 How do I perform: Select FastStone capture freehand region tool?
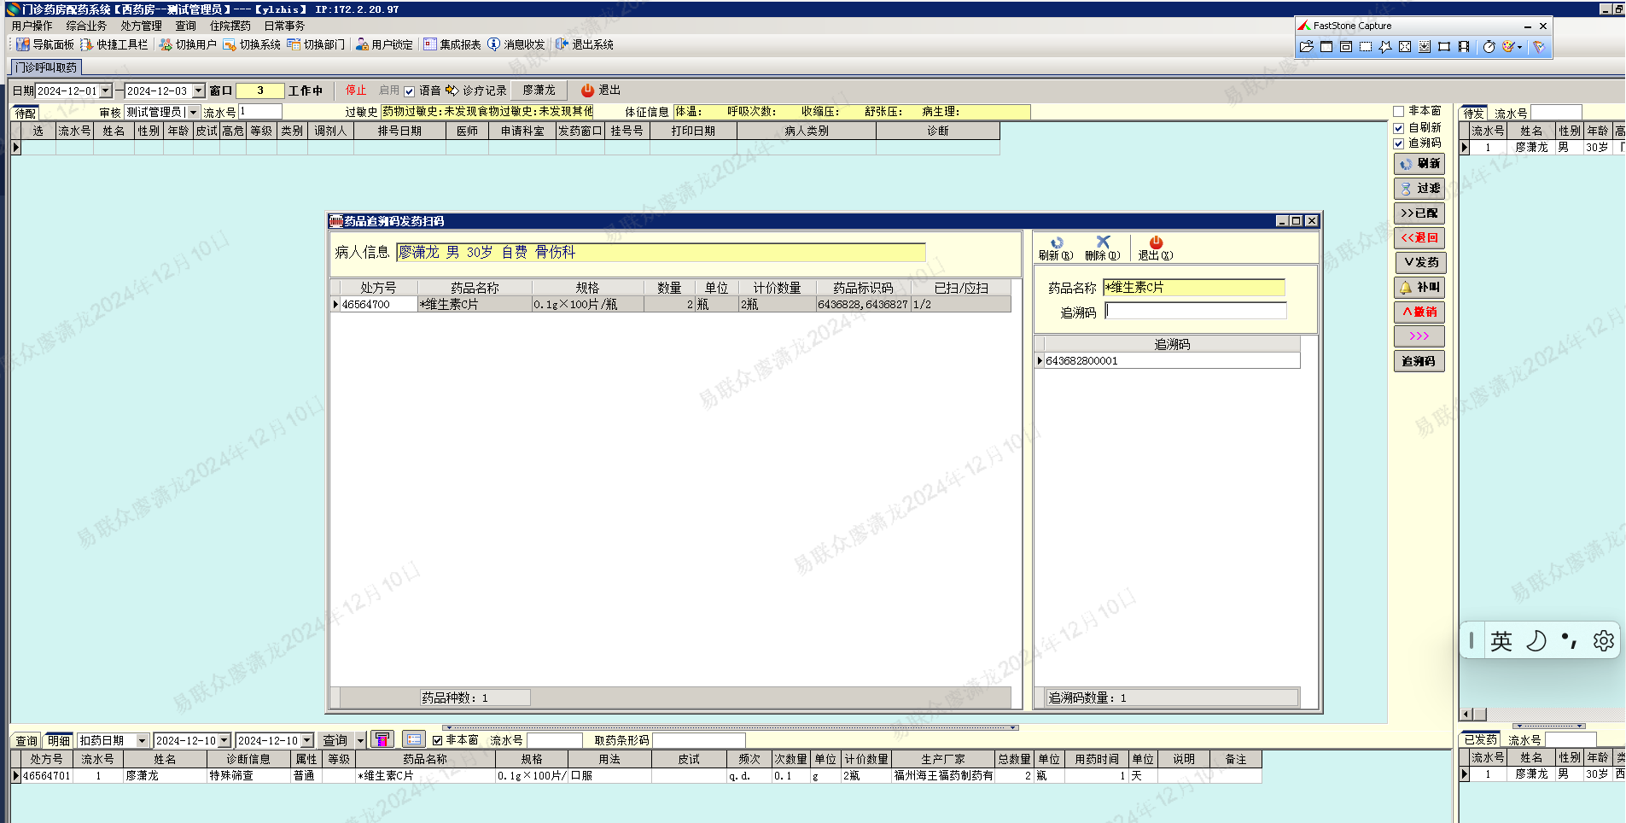1385,47
